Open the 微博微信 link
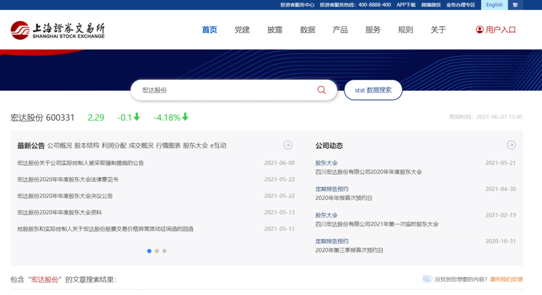The width and height of the screenshot is (542, 295). click(431, 5)
